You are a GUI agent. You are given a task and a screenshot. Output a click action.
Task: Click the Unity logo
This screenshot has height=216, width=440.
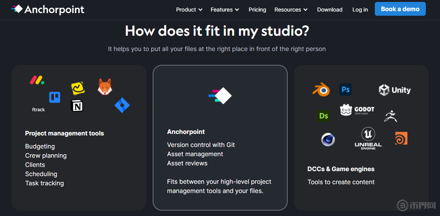point(395,90)
